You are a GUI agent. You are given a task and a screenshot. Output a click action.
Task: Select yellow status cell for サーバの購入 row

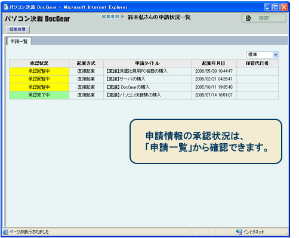pyautogui.click(x=39, y=79)
